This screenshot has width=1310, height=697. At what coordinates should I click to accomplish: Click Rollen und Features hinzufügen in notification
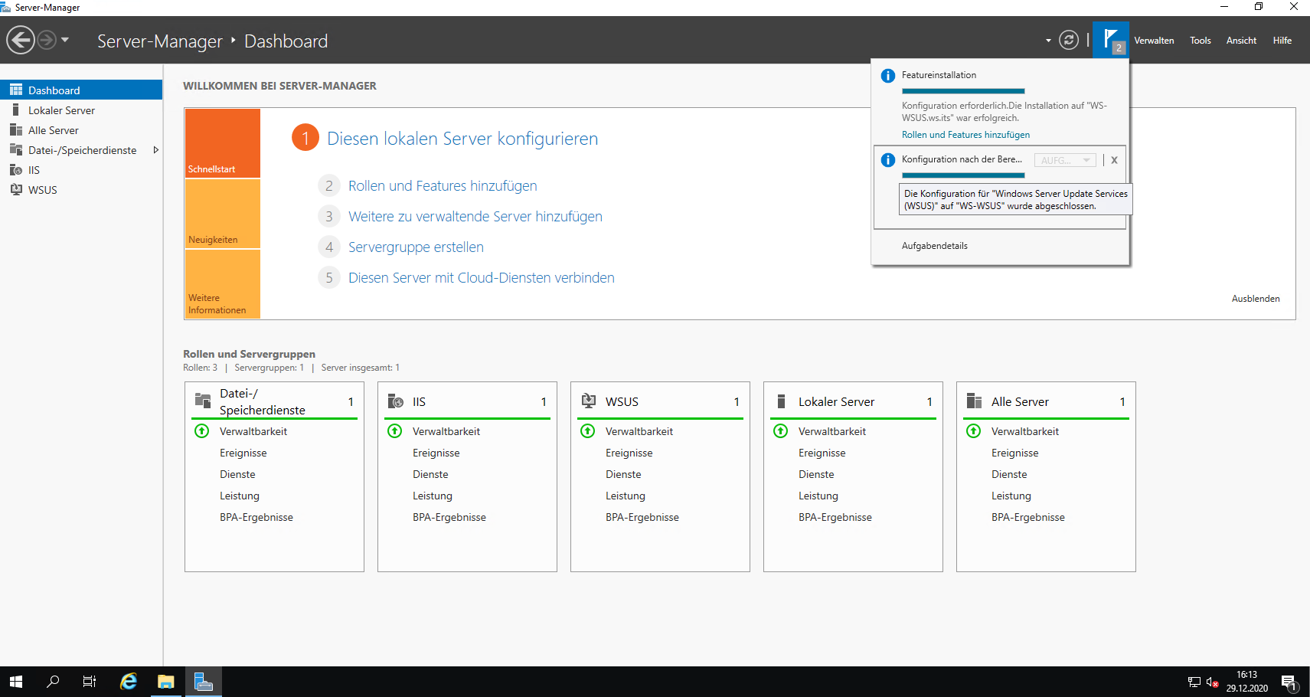click(965, 135)
